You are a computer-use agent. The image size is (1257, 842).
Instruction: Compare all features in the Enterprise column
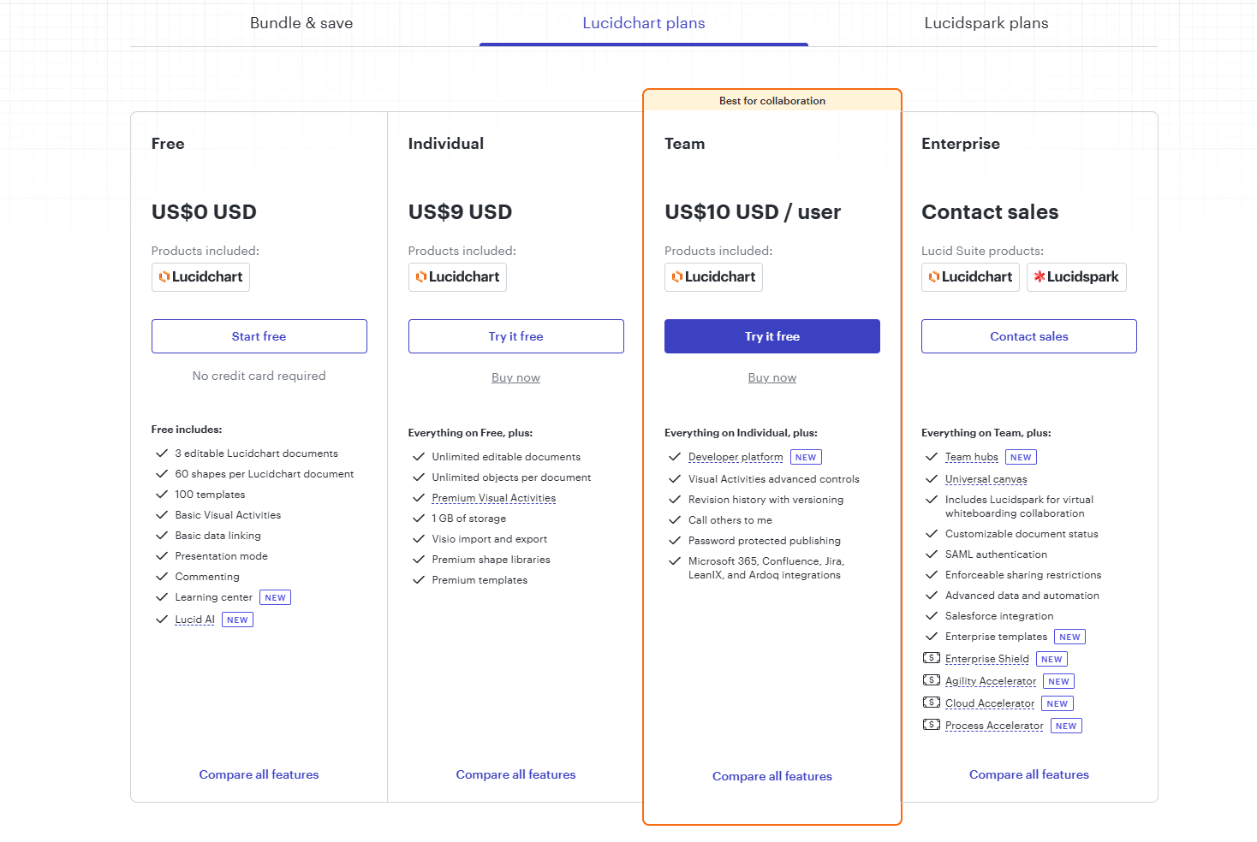click(x=1029, y=774)
